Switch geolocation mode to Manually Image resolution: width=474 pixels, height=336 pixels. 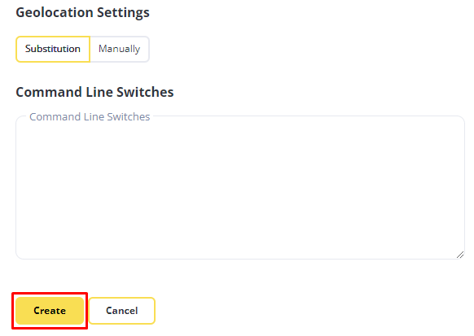click(x=120, y=49)
